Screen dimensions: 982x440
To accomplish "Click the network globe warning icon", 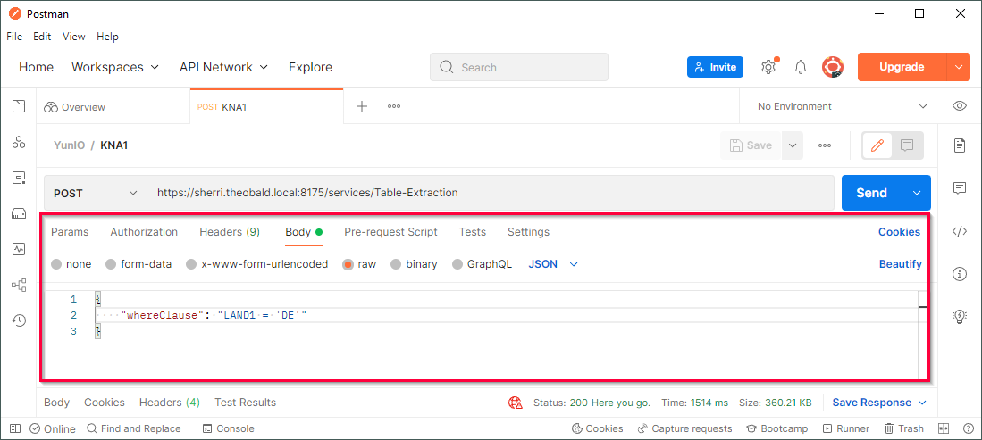I will click(516, 403).
